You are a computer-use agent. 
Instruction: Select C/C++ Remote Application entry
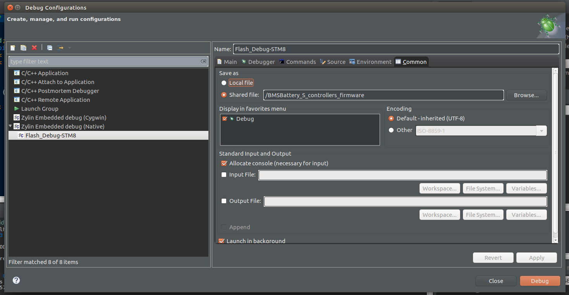tap(55, 100)
